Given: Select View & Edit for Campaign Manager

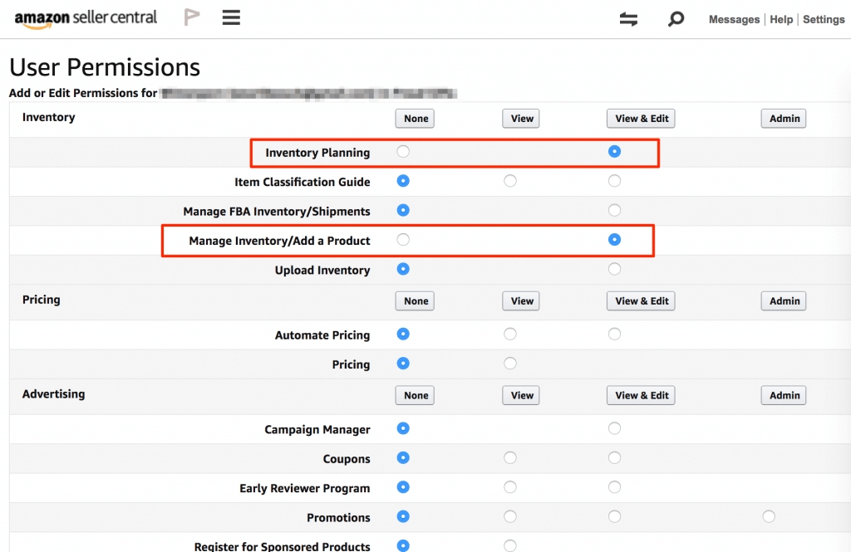Looking at the screenshot, I should 614,428.
